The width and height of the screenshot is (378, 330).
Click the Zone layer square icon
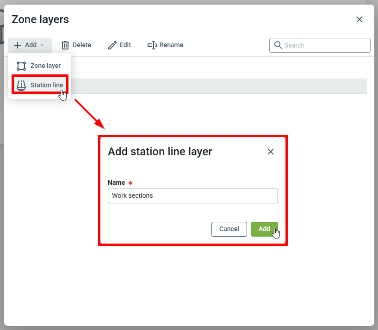[21, 66]
